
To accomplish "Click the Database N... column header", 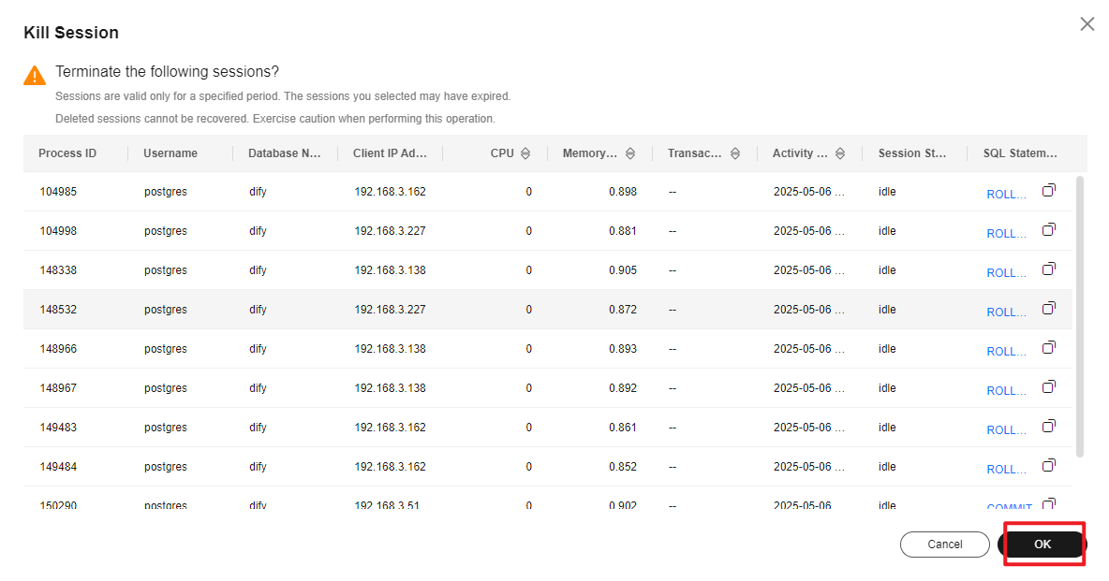I will 285,153.
